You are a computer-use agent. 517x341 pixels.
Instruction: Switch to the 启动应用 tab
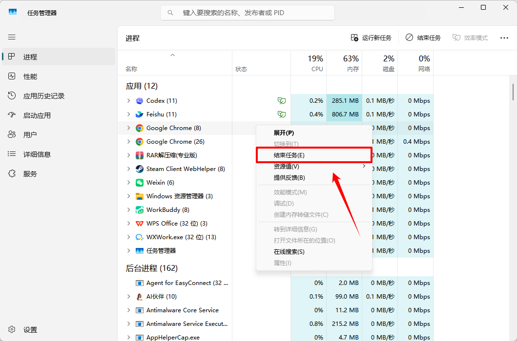point(59,115)
